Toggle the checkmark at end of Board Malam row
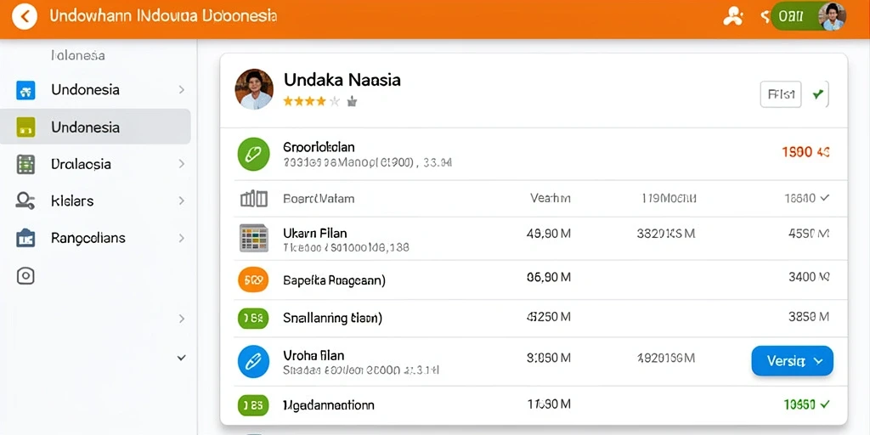The image size is (870, 435). [x=825, y=197]
